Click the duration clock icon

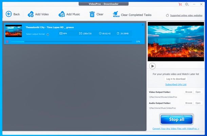coord(100,33)
